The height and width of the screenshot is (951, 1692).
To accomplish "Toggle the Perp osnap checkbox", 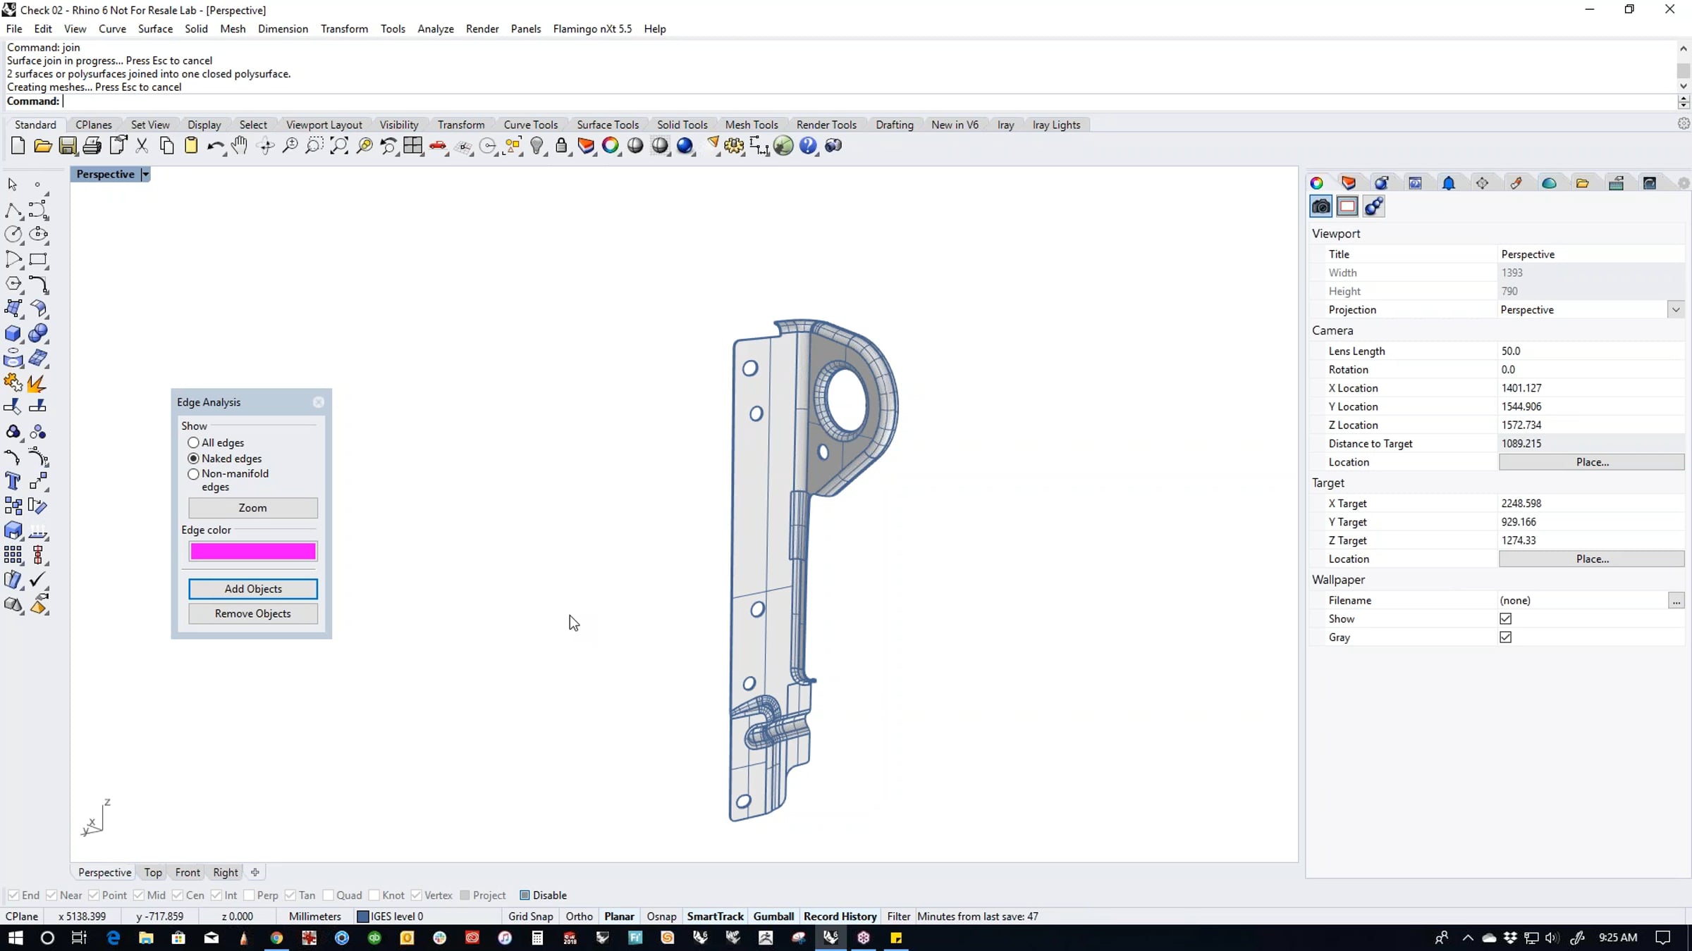I will click(x=249, y=895).
